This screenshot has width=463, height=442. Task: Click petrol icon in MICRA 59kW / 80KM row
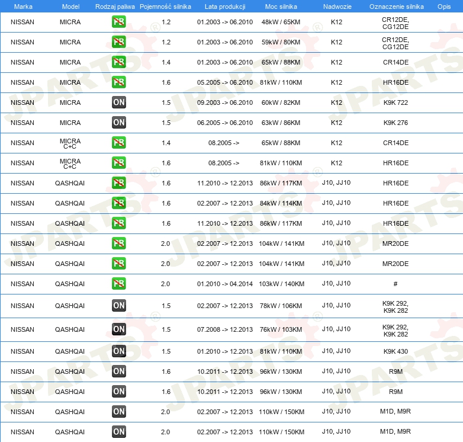(x=118, y=42)
